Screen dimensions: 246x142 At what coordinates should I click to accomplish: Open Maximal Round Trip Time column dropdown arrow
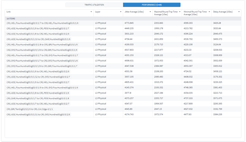click(x=180, y=12)
